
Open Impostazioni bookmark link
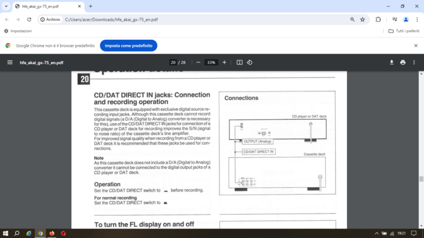[18, 31]
